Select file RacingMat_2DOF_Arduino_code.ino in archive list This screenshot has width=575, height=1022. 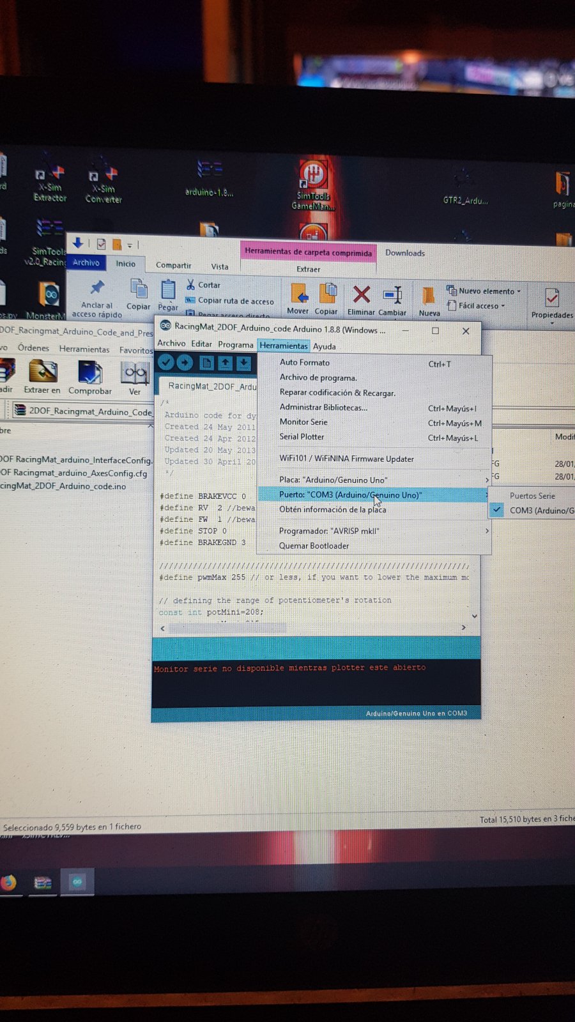click(x=63, y=486)
